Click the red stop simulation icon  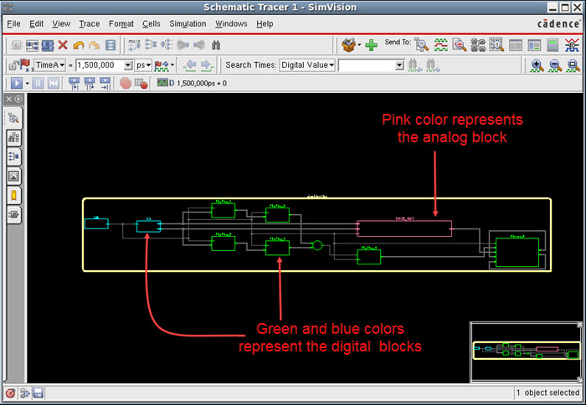tap(125, 83)
